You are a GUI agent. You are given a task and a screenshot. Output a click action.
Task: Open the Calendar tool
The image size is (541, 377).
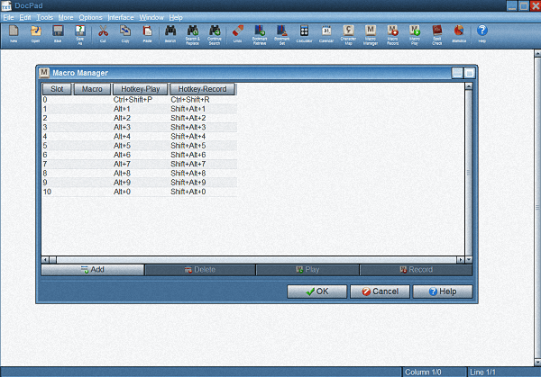point(326,33)
